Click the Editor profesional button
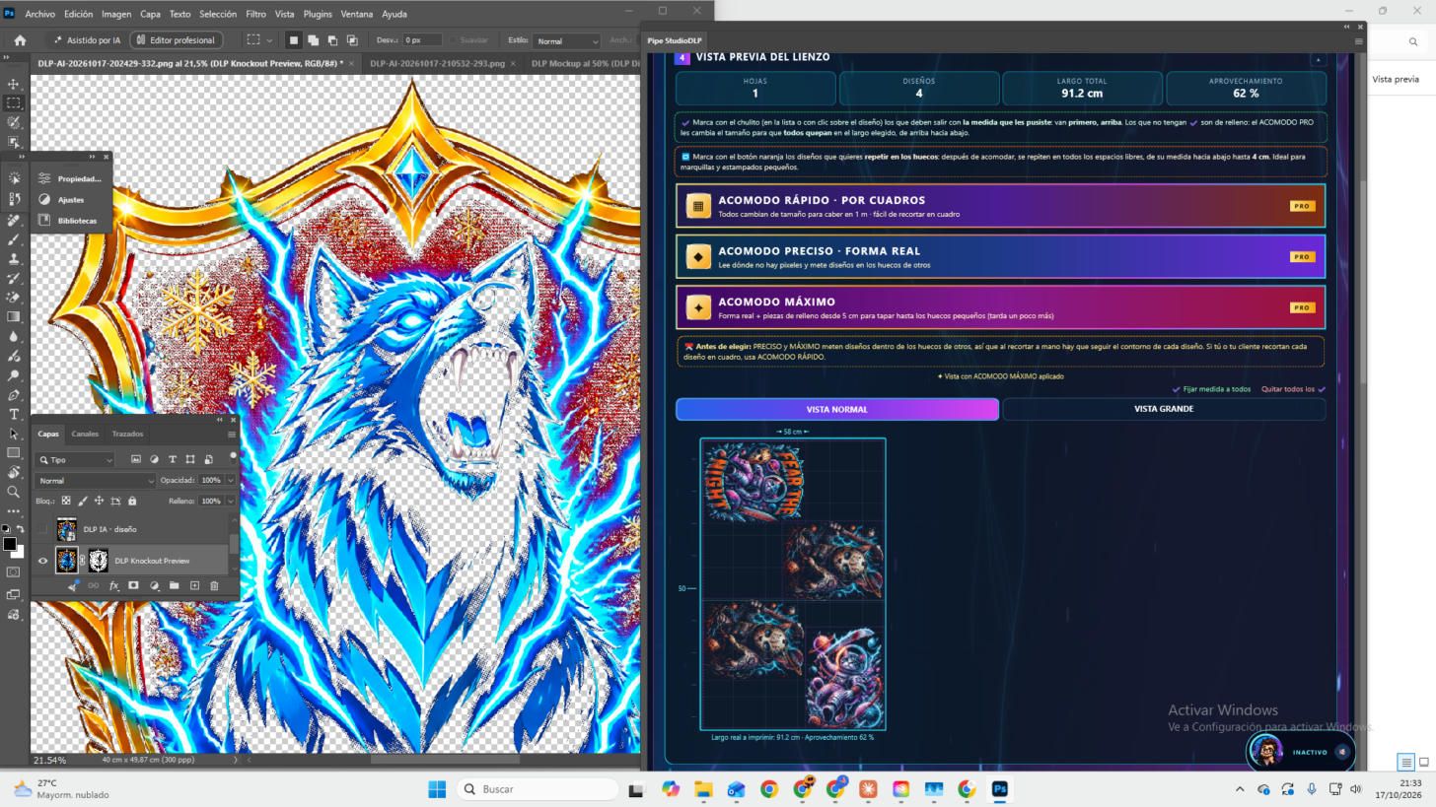The height and width of the screenshot is (807, 1436). tap(176, 40)
